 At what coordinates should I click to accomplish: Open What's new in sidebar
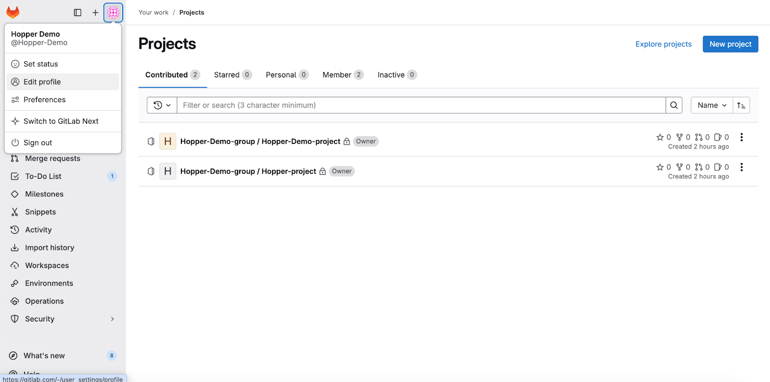pyautogui.click(x=63, y=356)
